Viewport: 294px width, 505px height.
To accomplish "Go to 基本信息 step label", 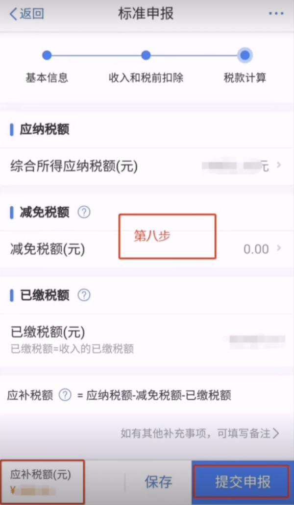I will [x=47, y=78].
